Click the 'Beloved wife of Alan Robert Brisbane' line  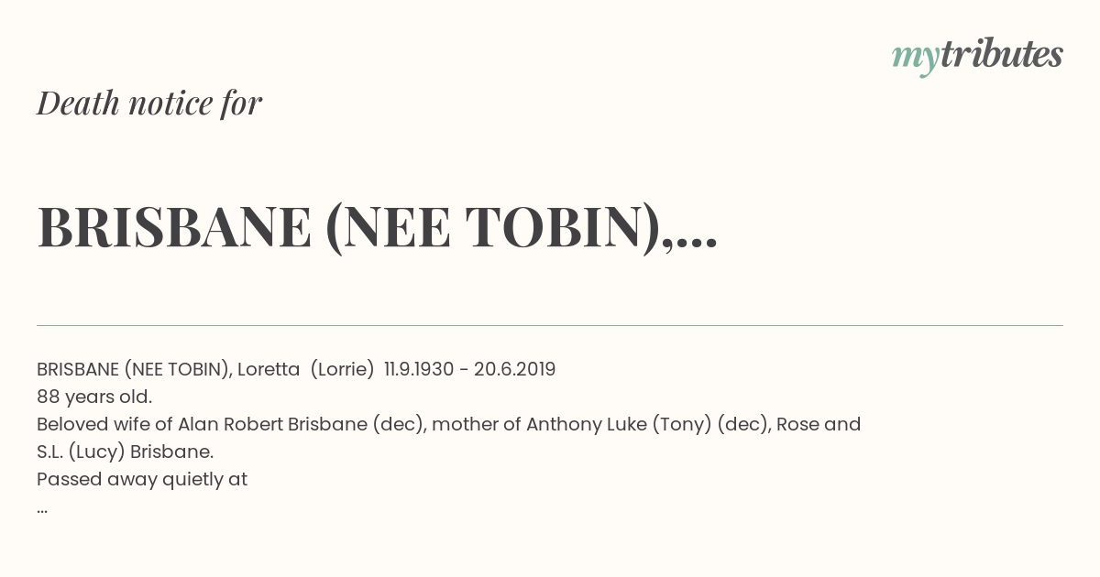point(449,425)
